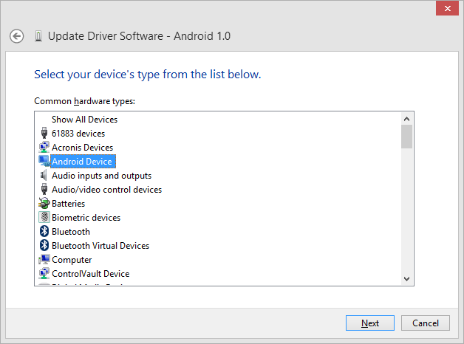Select ControlVault Device in list
This screenshot has height=344, width=464.
(90, 274)
